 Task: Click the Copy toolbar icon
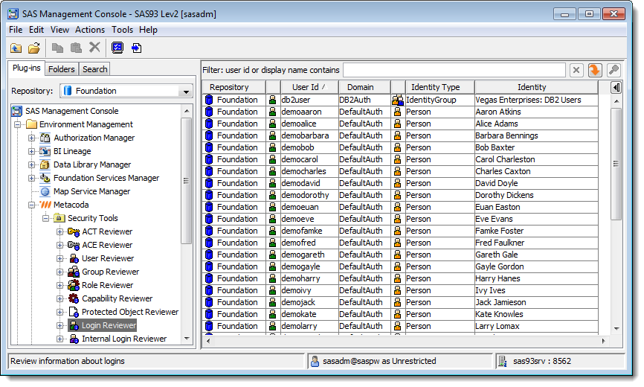pyautogui.click(x=57, y=48)
